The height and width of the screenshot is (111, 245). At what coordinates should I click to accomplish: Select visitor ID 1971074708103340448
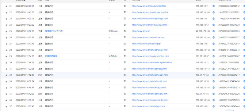229,106
